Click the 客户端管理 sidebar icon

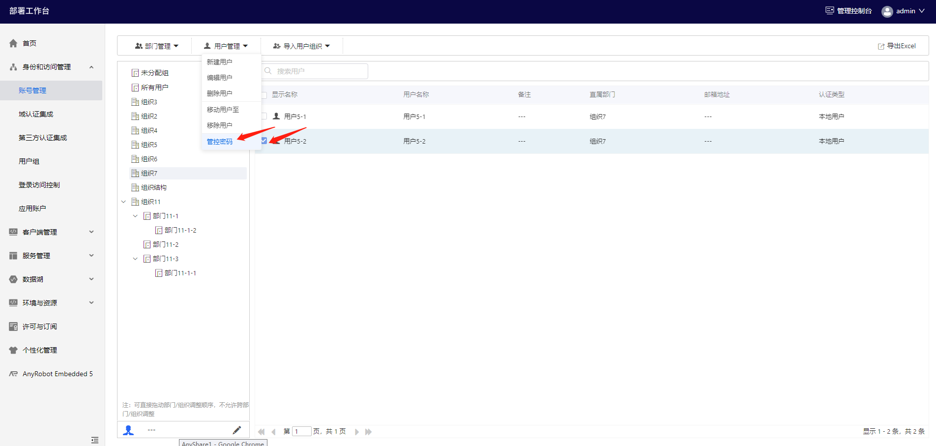(x=13, y=232)
